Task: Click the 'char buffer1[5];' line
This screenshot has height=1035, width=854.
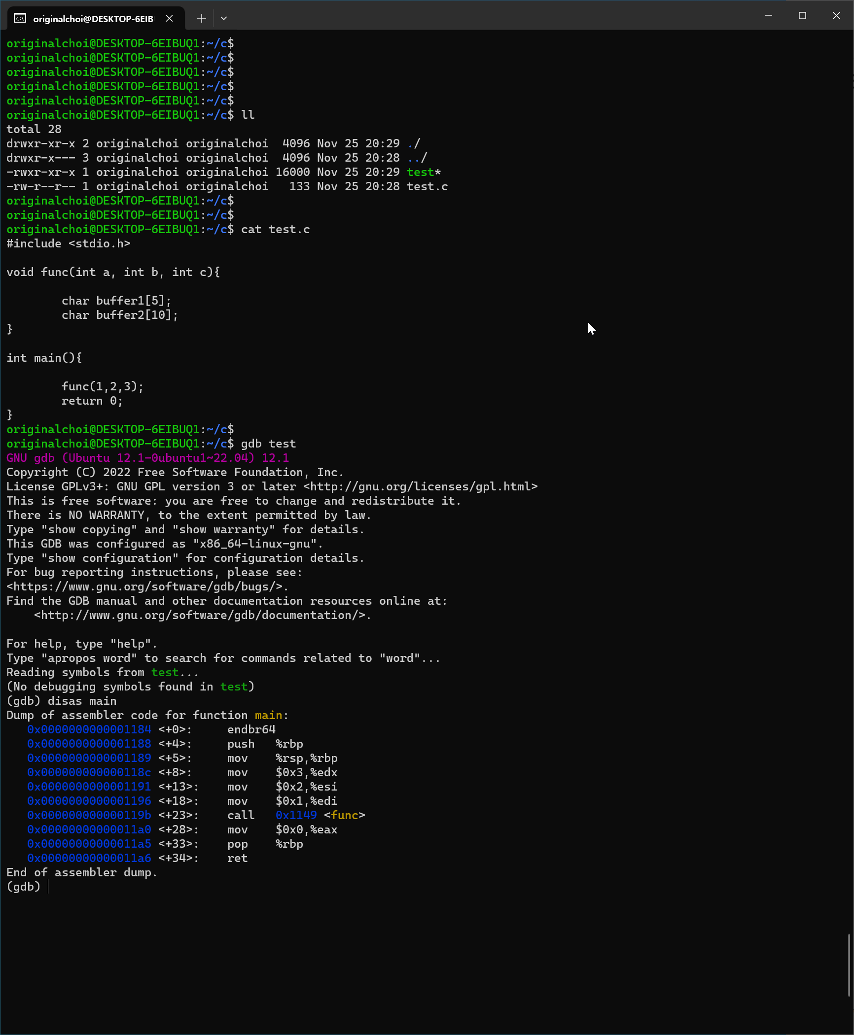Action: [x=116, y=301]
